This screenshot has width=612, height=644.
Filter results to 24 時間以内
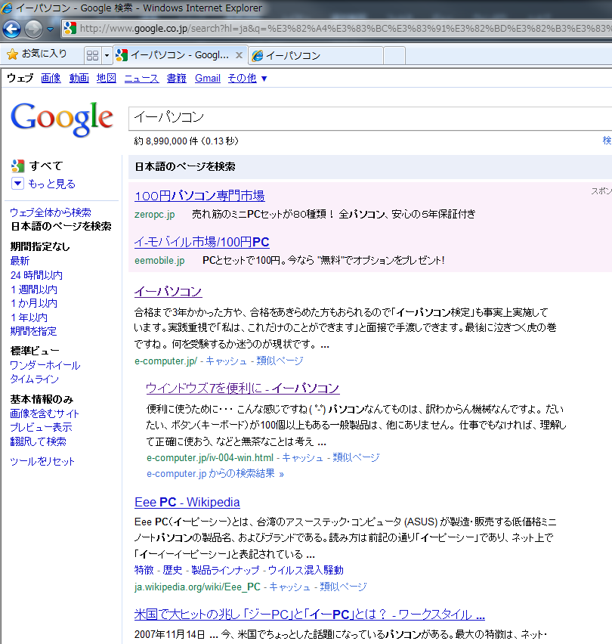(x=36, y=275)
